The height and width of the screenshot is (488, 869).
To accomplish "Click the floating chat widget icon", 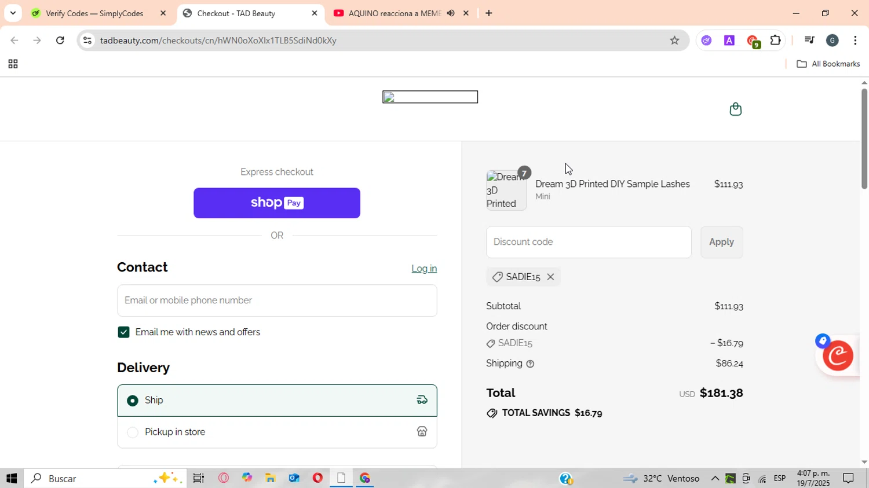I will (x=838, y=355).
